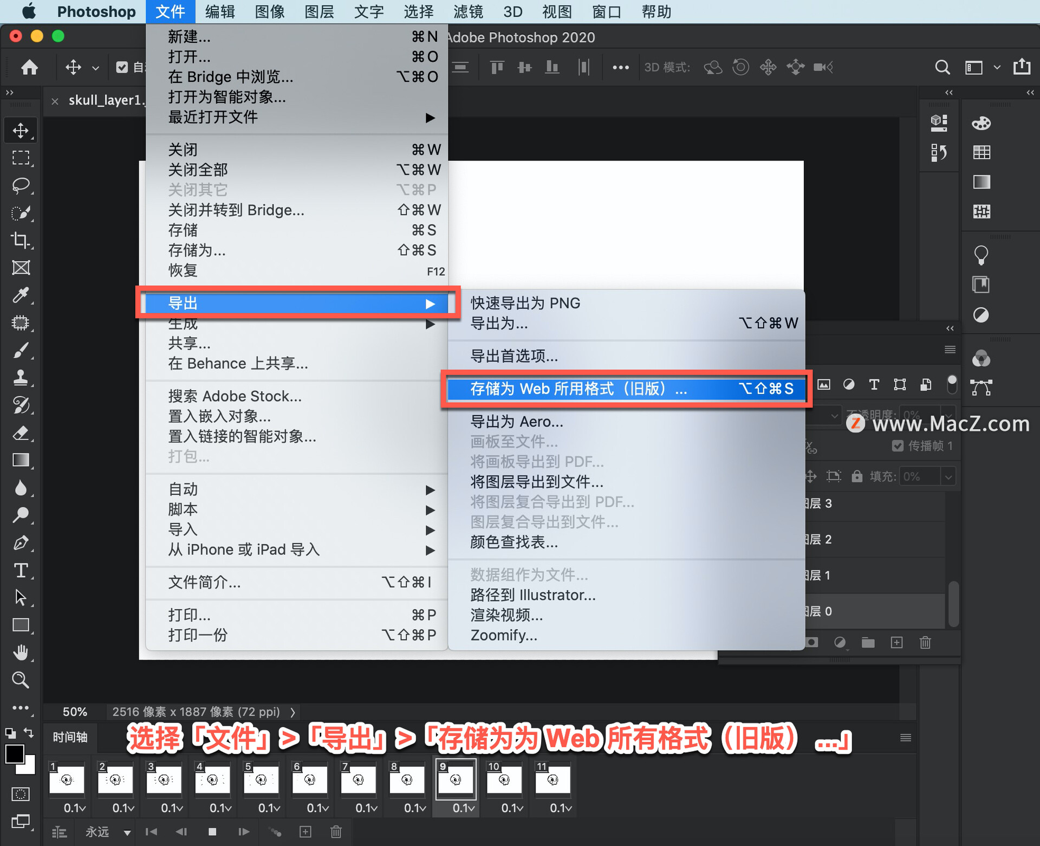
Task: Select the Clone Stamp tool
Action: 21,378
